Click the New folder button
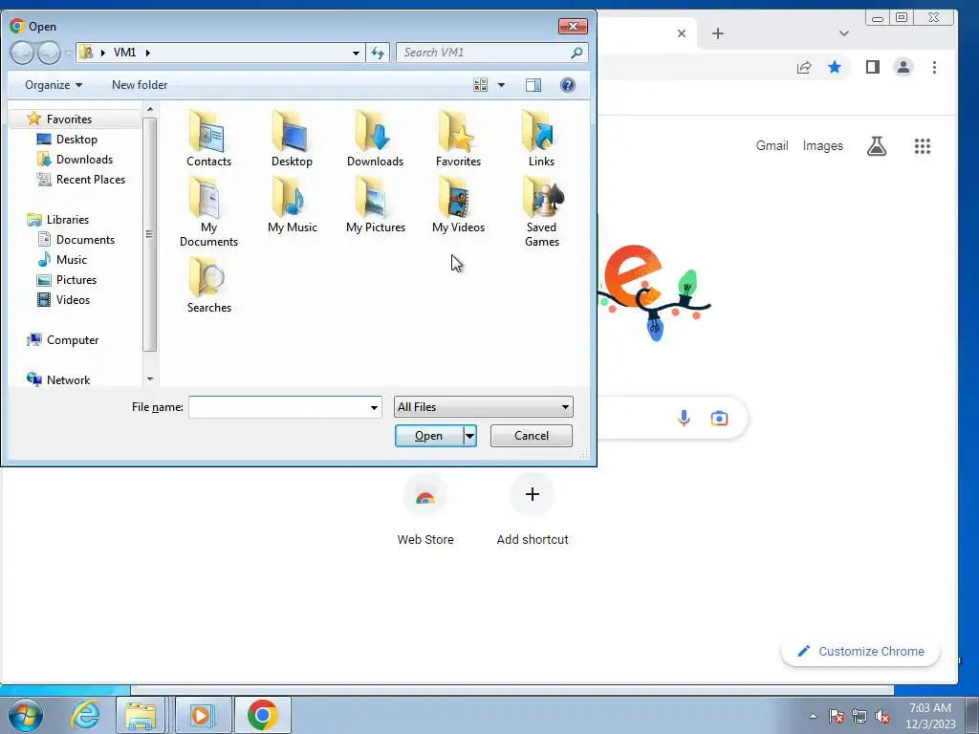979x734 pixels. coord(140,85)
